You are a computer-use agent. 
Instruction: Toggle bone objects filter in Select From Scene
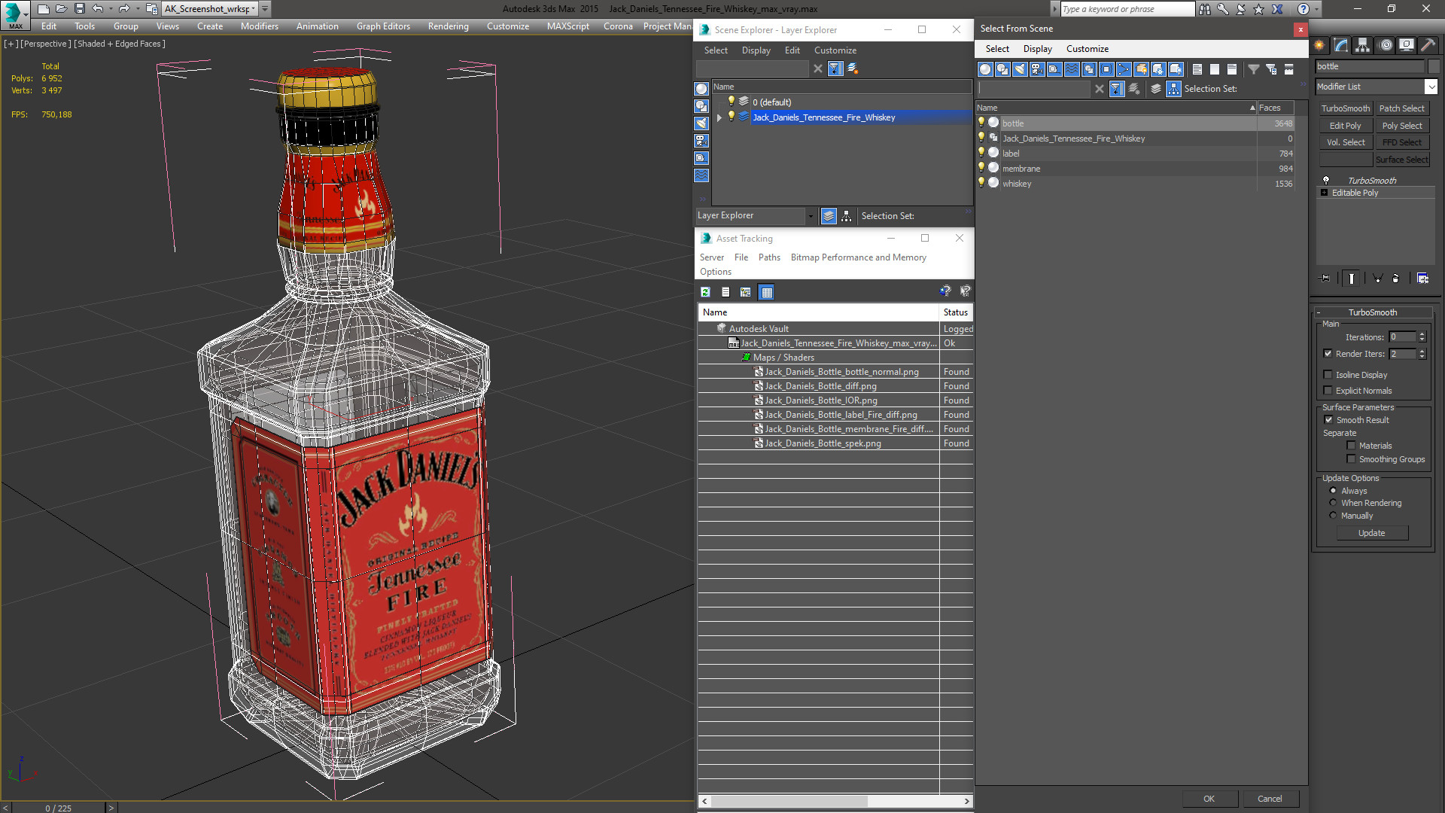point(1123,69)
